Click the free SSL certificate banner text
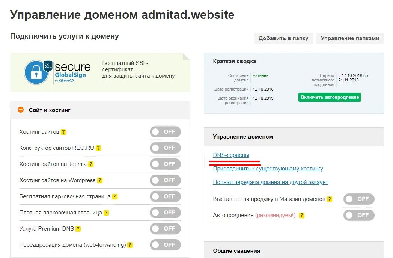Image resolution: width=393 pixels, height=258 pixels. [139, 69]
